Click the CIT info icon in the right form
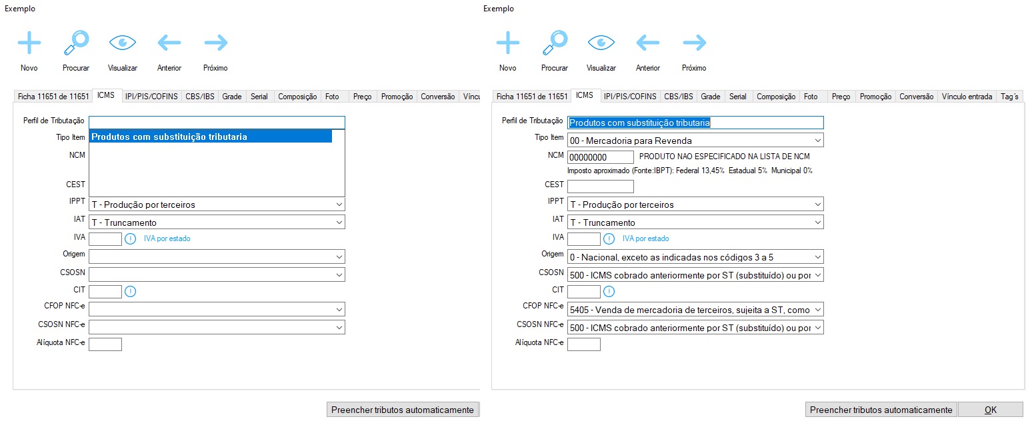The image size is (1030, 429). point(609,292)
